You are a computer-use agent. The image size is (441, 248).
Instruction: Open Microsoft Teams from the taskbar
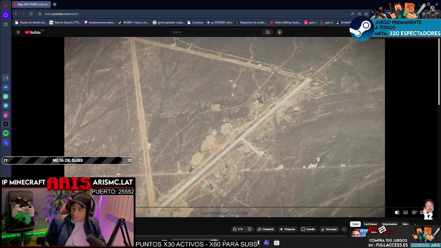[266, 243]
